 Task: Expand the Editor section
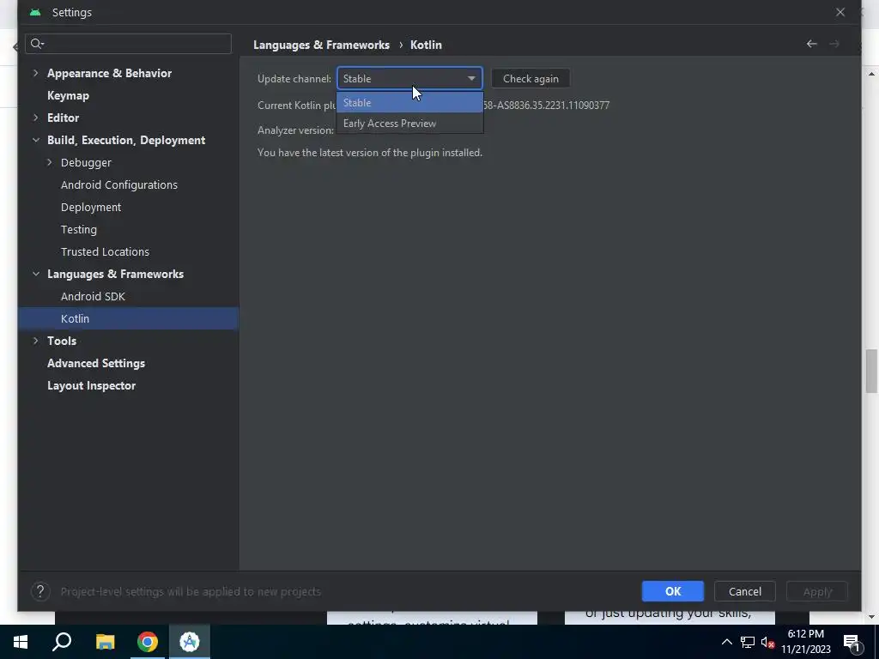tap(36, 118)
